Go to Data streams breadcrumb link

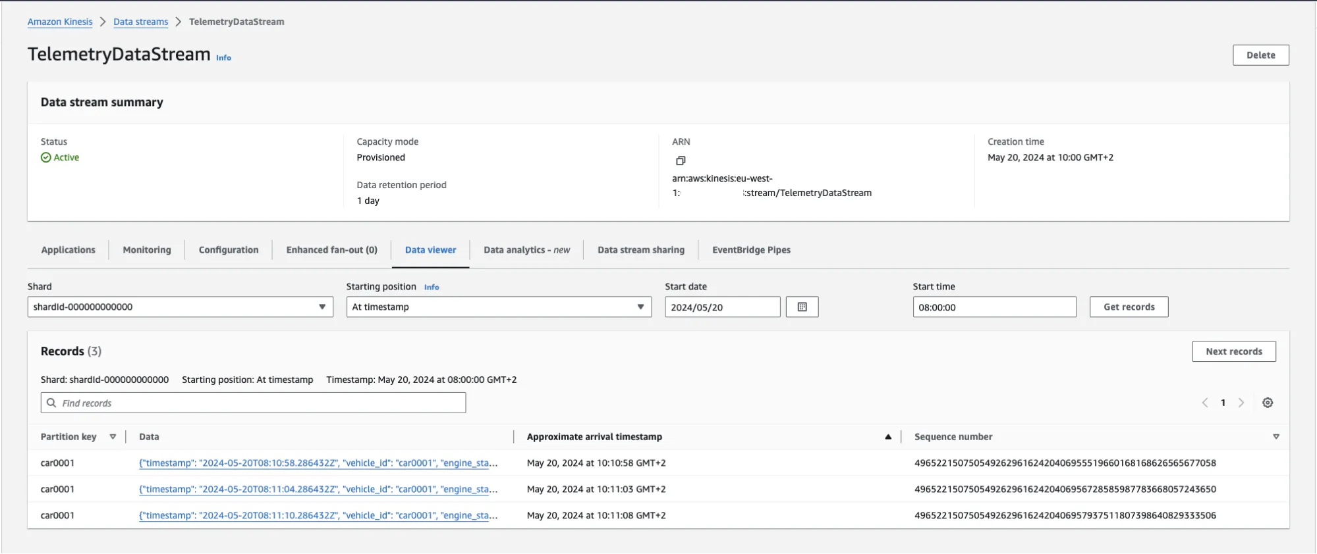point(140,22)
